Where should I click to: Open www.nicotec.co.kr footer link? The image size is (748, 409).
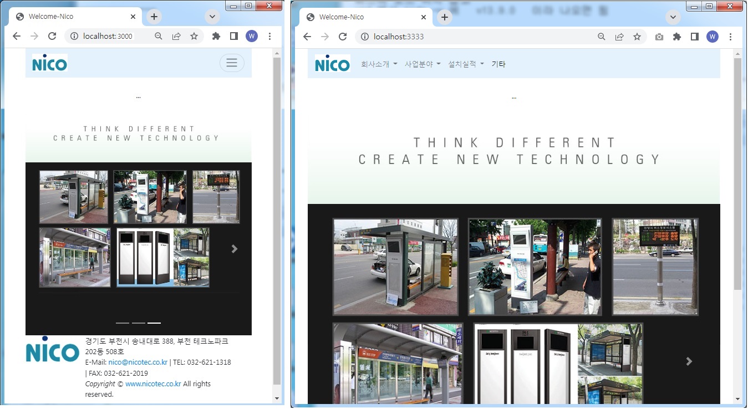coord(153,384)
